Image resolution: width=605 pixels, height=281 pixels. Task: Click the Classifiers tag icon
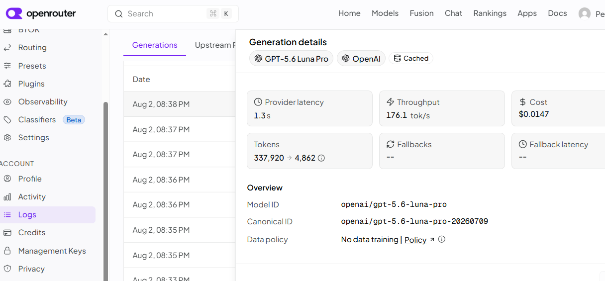[x=7, y=119]
